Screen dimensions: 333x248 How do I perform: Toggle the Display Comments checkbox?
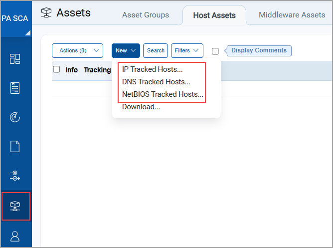coord(215,51)
